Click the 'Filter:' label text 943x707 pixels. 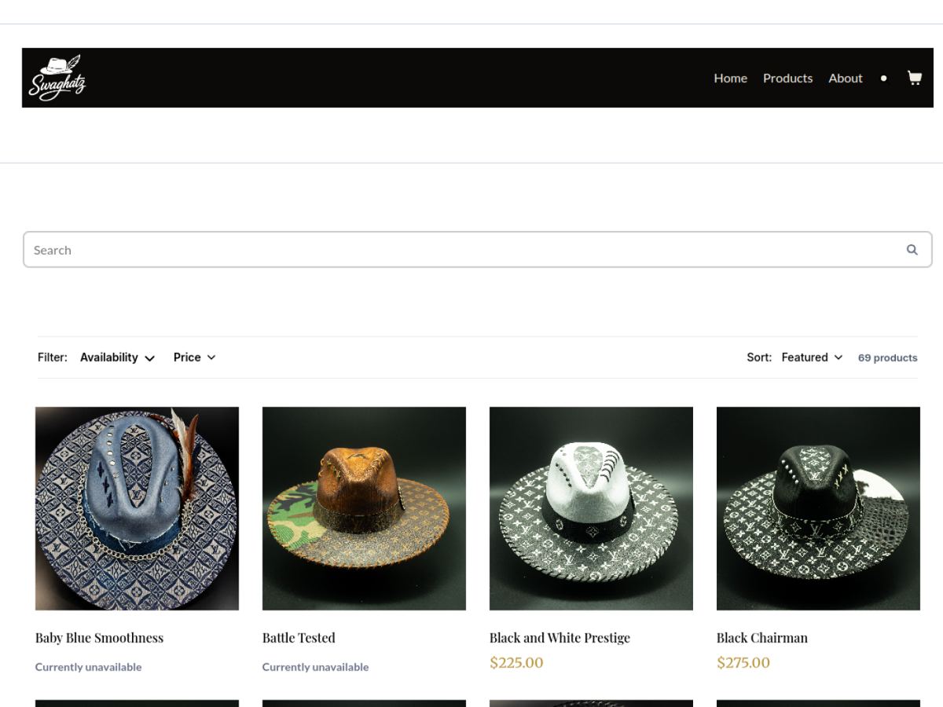click(x=53, y=357)
